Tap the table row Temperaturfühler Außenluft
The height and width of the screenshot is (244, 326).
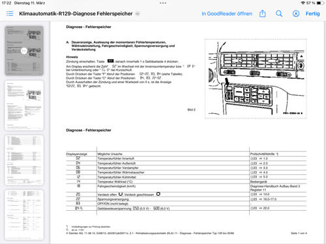pyautogui.click(x=186, y=163)
